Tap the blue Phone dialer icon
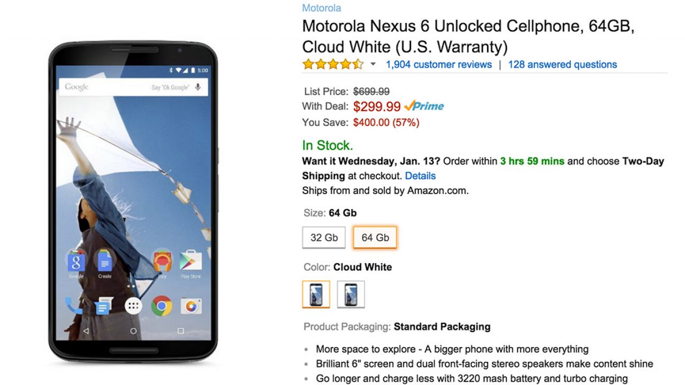 (x=73, y=306)
